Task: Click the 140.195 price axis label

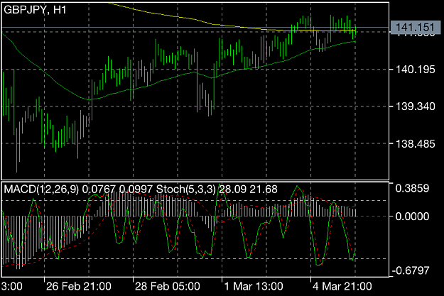Action: tap(415, 70)
